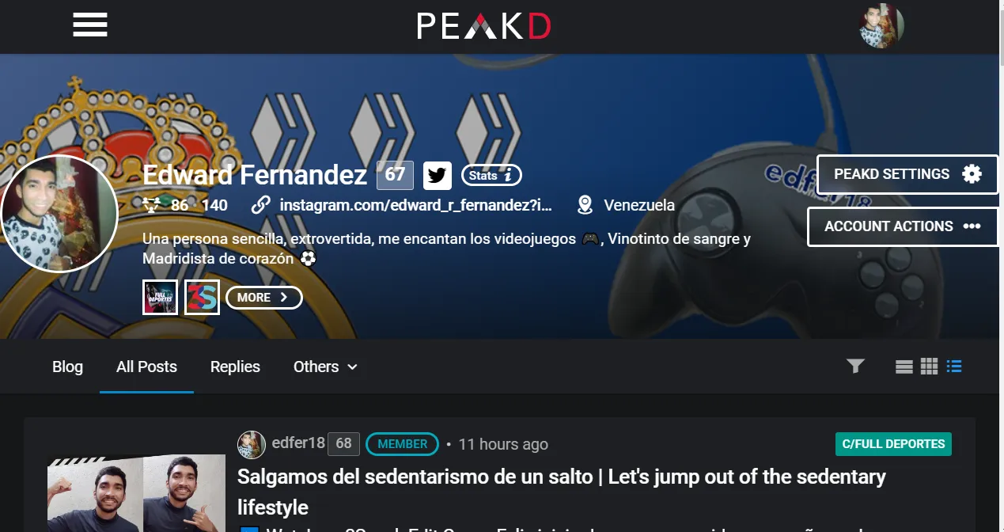This screenshot has width=1004, height=532.
Task: Switch to the compact list view
Action: click(x=904, y=367)
